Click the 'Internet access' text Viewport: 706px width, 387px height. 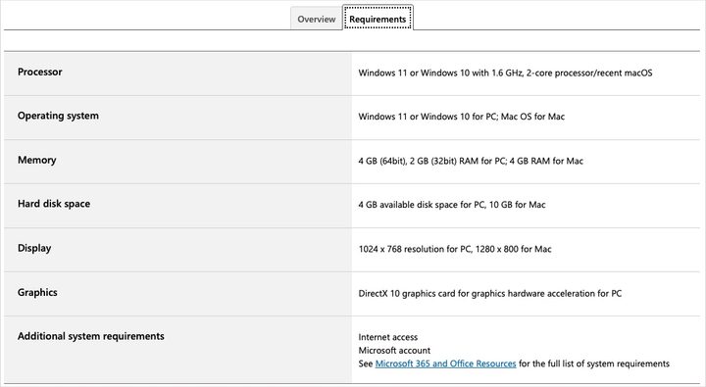pyautogui.click(x=388, y=337)
